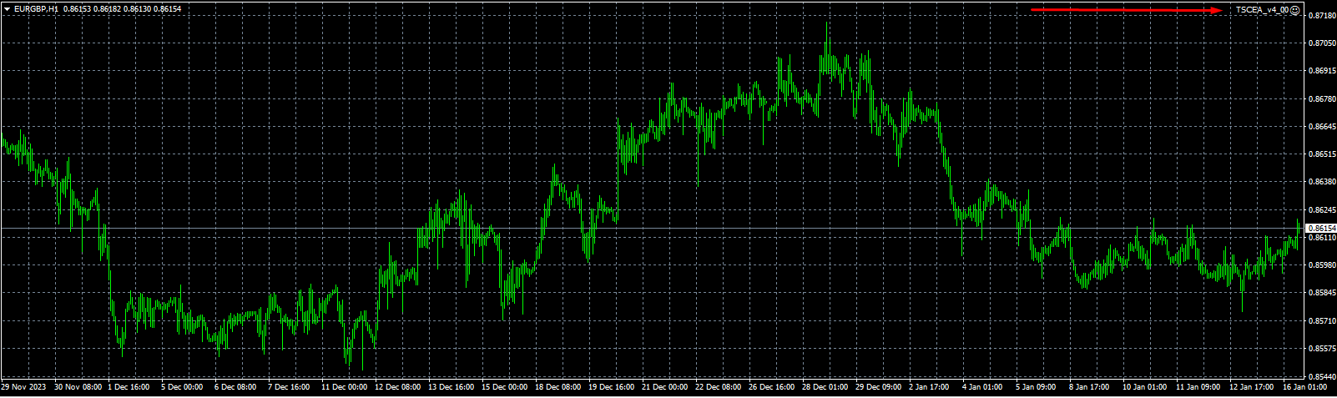Viewport: 1337px width, 398px height.
Task: Select the 11 Dec 00:00 time label
Action: [344, 387]
